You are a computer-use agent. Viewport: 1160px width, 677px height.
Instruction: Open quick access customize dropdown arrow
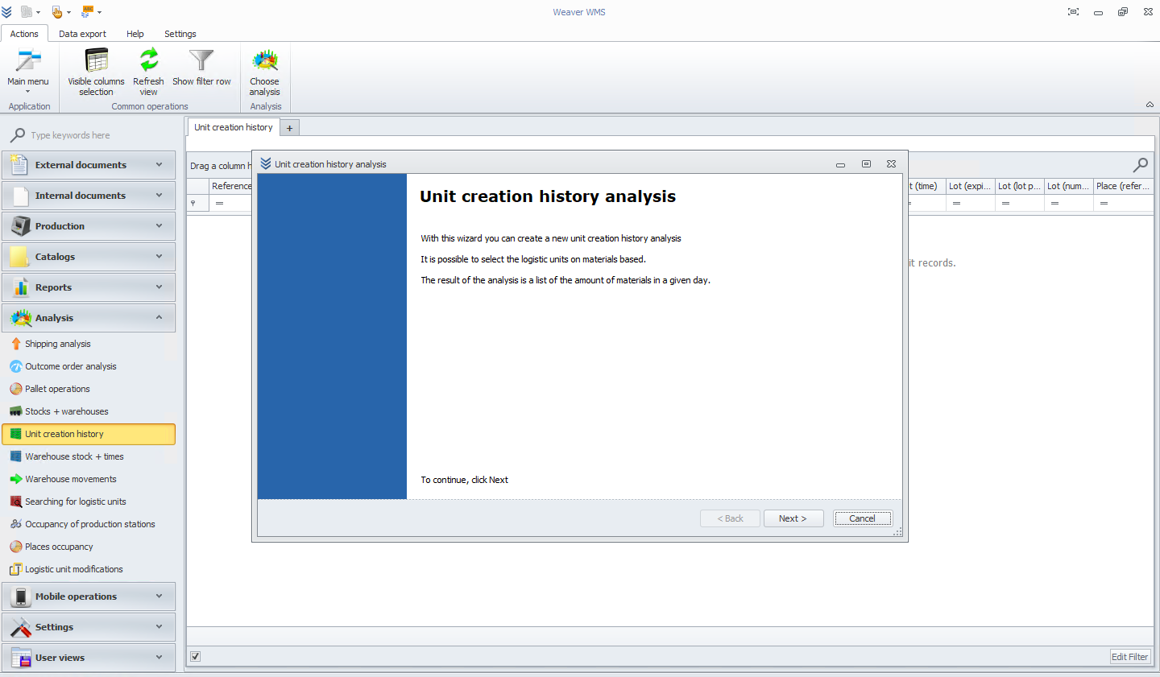pyautogui.click(x=99, y=12)
